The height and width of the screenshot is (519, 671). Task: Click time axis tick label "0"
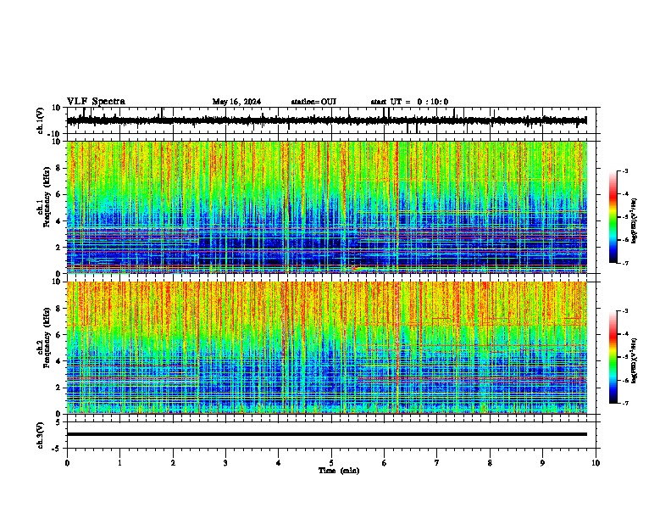coord(67,463)
